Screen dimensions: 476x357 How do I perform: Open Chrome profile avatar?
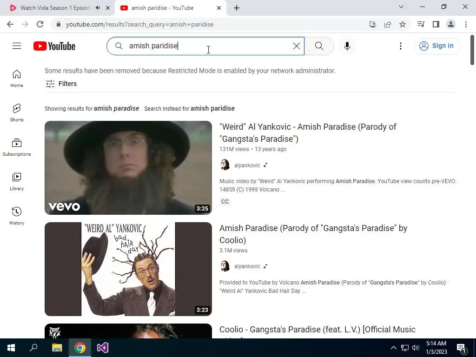(451, 24)
